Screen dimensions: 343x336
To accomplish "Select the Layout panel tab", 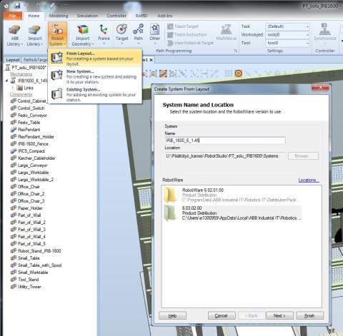I will tap(13, 60).
